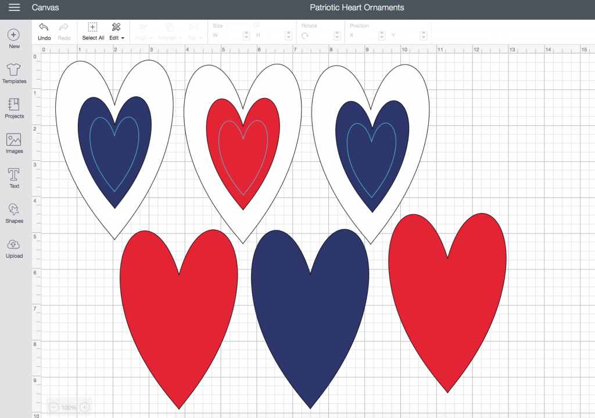Image resolution: width=595 pixels, height=418 pixels.
Task: Add Text to the canvas
Action: pyautogui.click(x=14, y=178)
